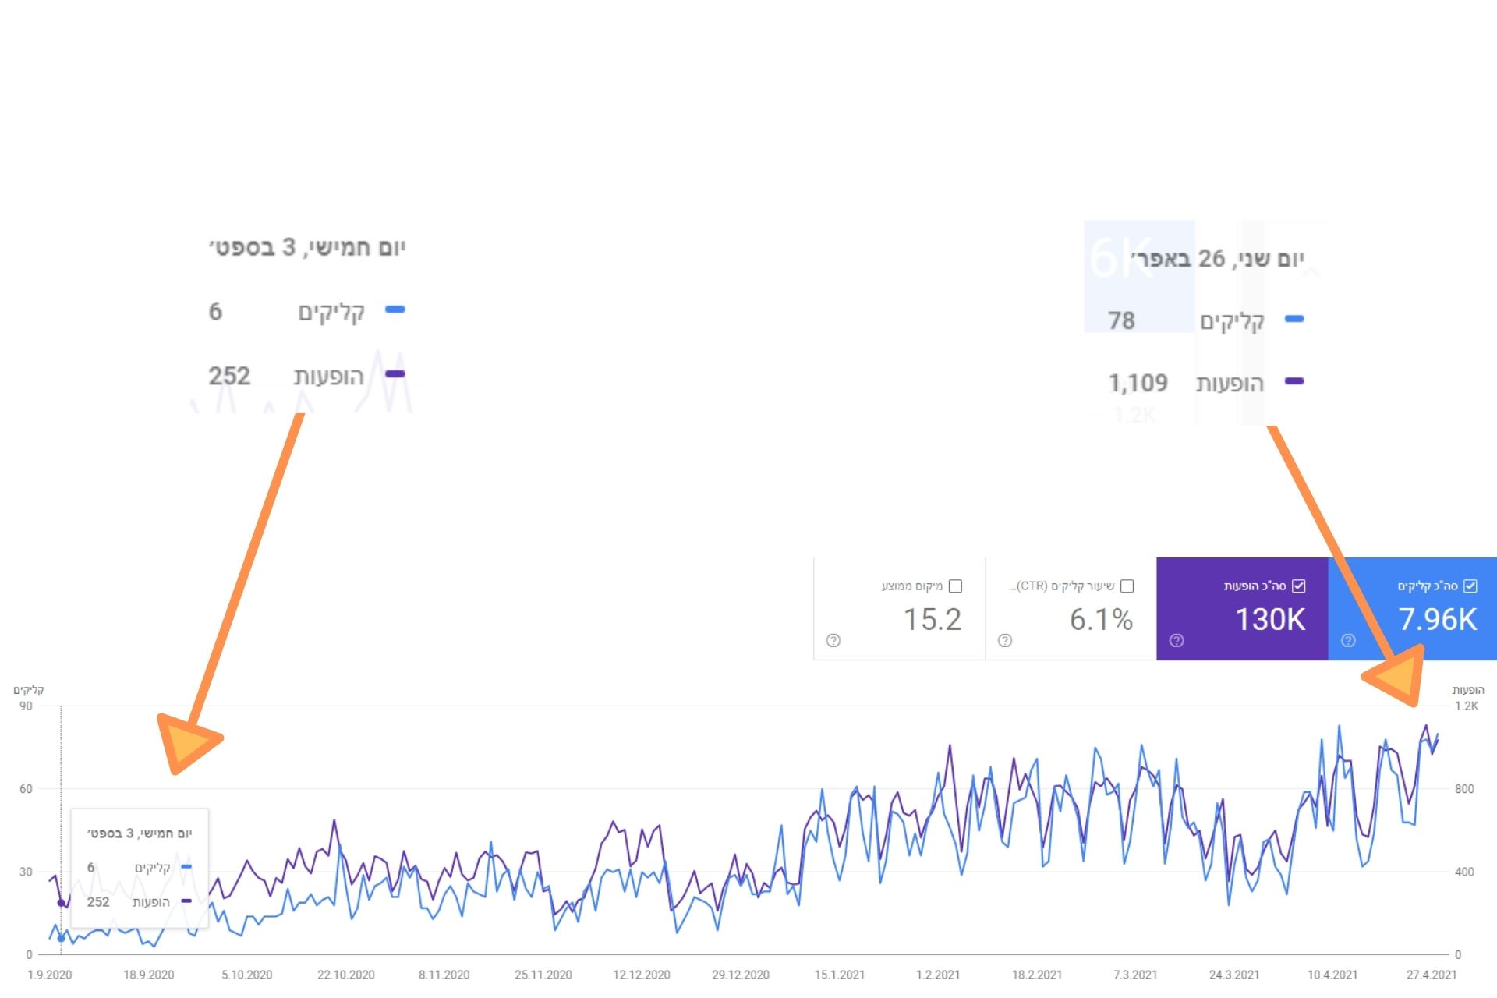Click the 27.4.2021 date label on chart axis

pyautogui.click(x=1432, y=975)
